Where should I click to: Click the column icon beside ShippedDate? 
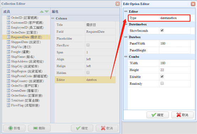point(8,42)
